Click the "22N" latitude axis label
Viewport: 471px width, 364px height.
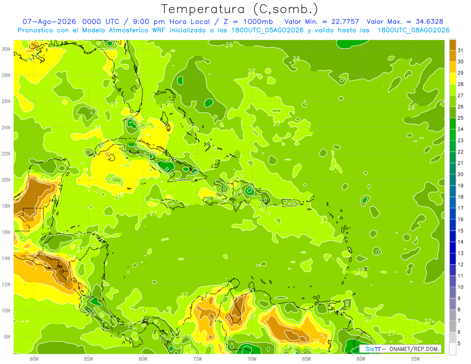[6, 154]
